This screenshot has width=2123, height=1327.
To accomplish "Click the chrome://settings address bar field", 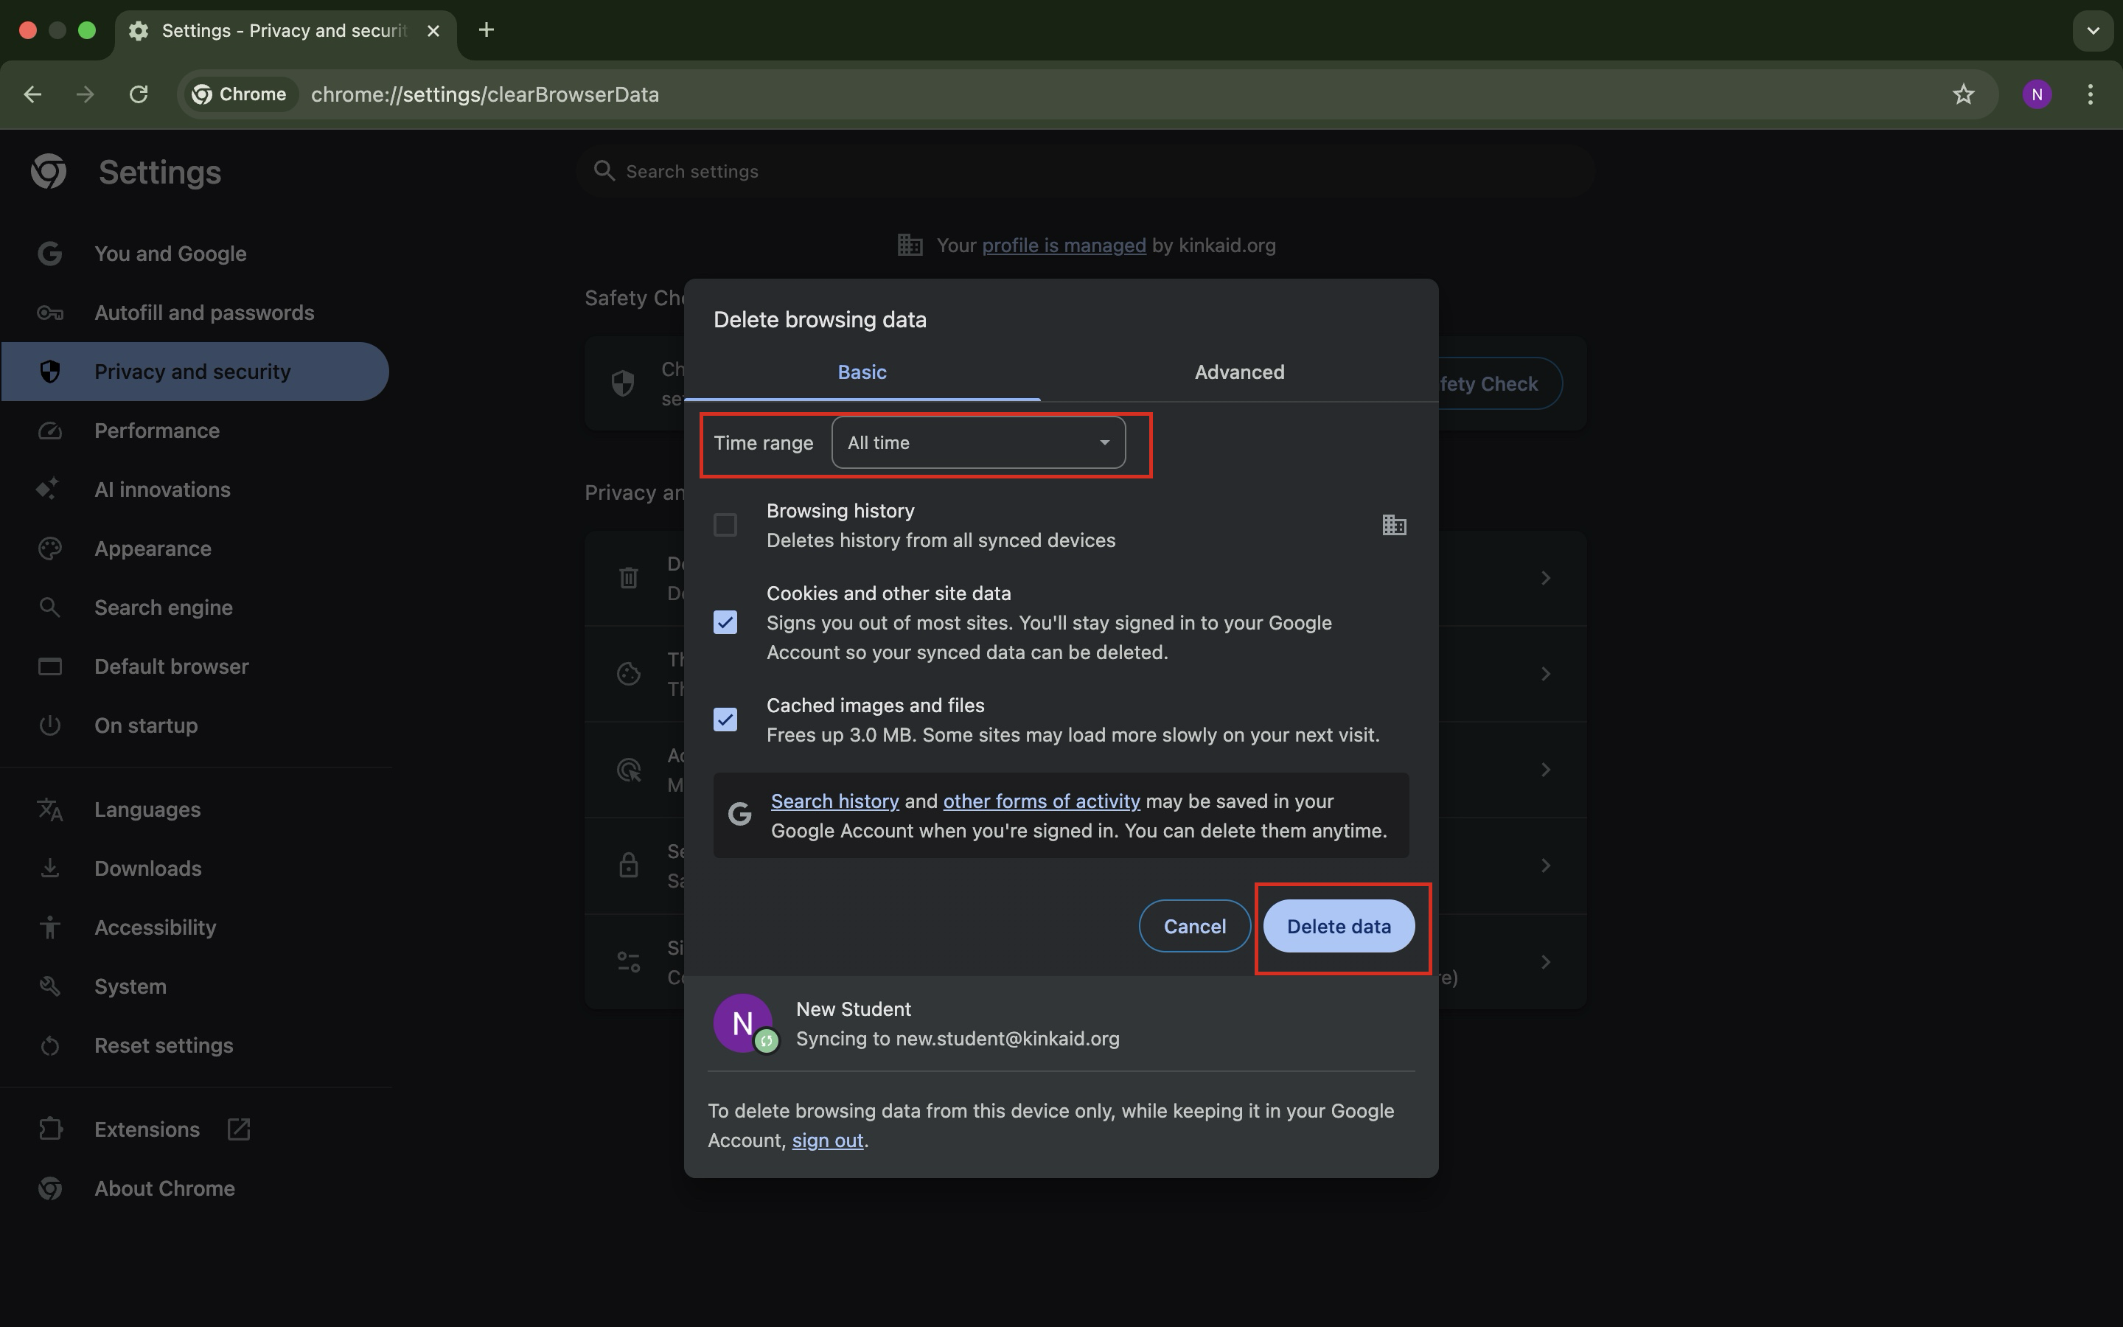I will [x=1053, y=94].
